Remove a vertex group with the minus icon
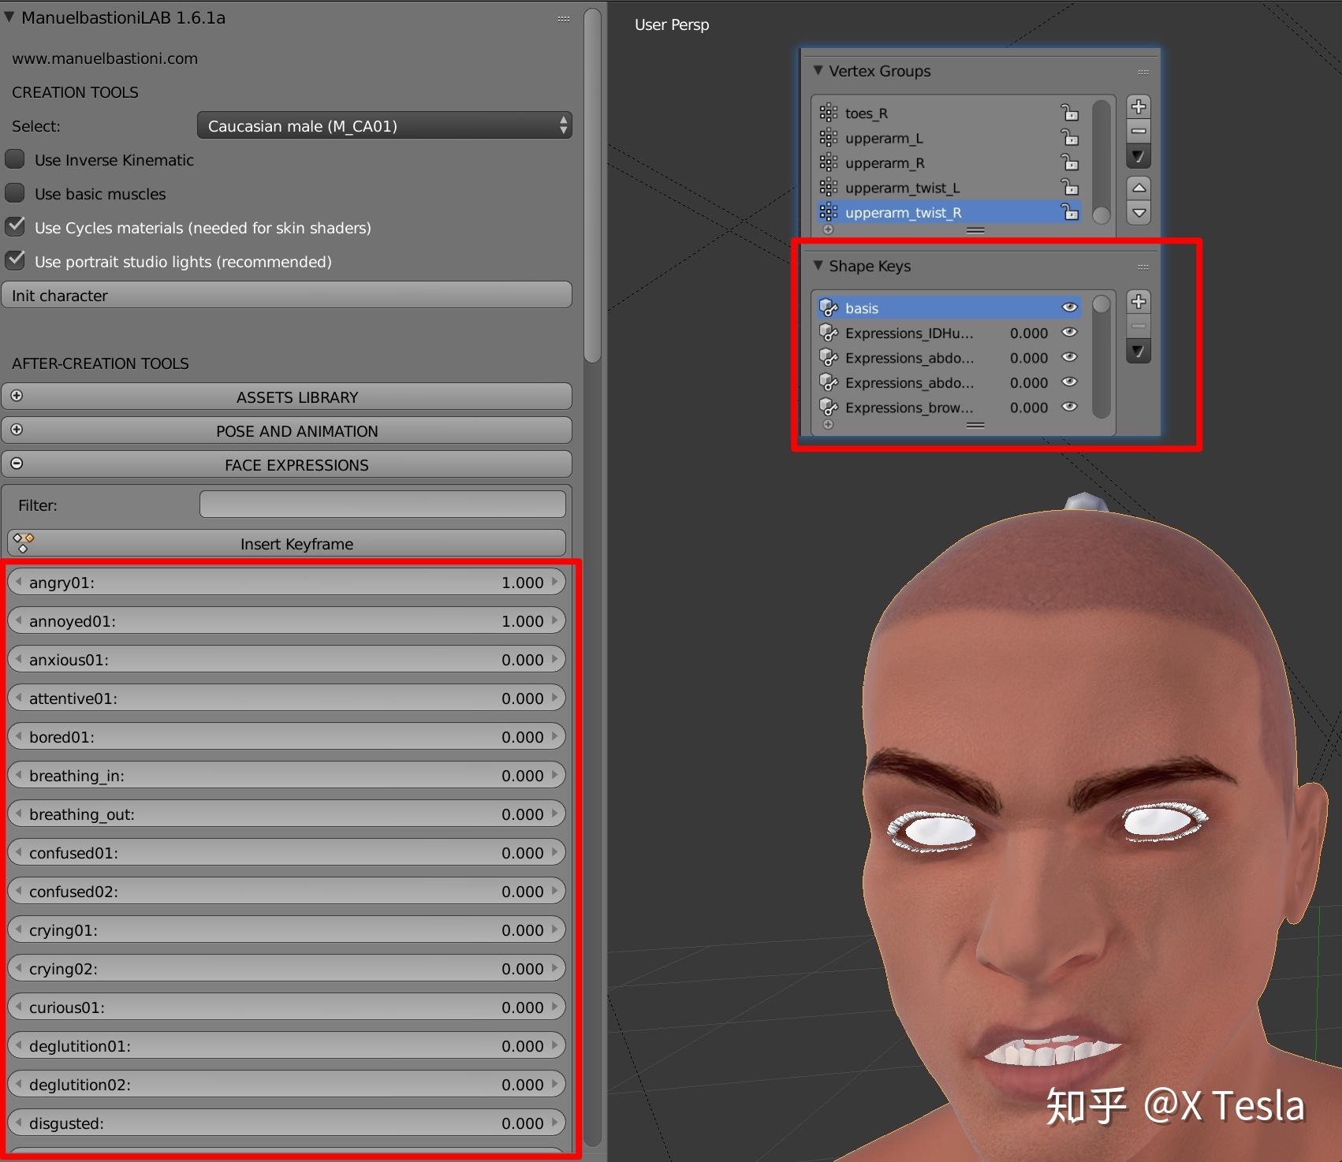The width and height of the screenshot is (1342, 1162). [x=1138, y=130]
